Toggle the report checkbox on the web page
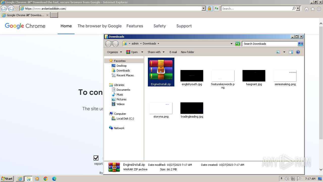The image size is (323, 182). coord(96,158)
